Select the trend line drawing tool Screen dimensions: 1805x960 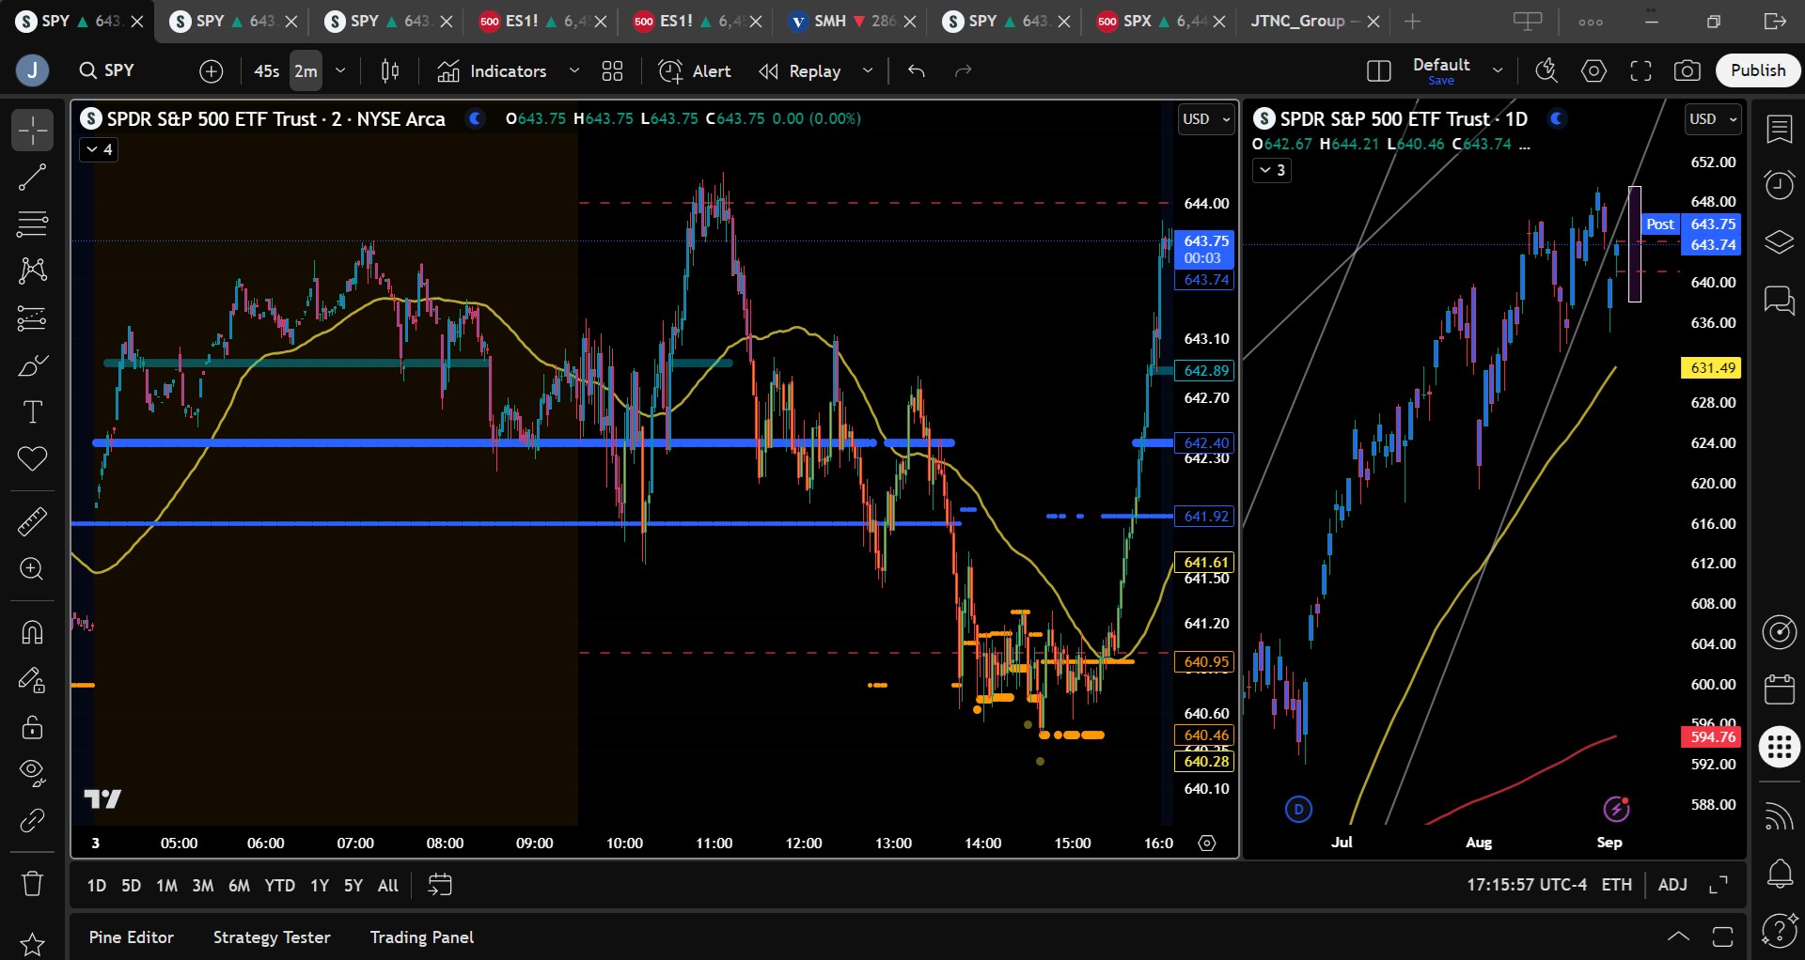32,178
